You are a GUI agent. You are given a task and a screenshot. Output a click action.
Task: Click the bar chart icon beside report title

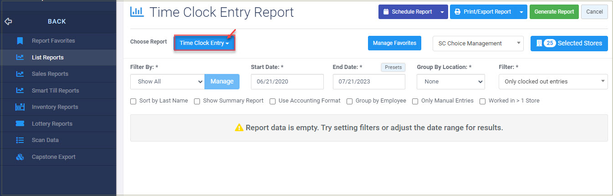coord(137,12)
